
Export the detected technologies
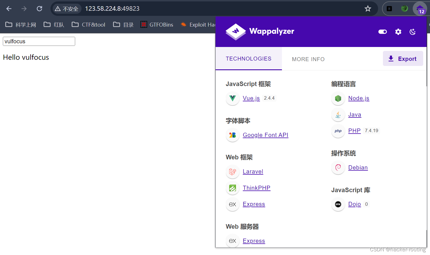[403, 59]
